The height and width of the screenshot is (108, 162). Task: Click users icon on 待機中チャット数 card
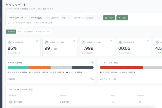pos(83,42)
